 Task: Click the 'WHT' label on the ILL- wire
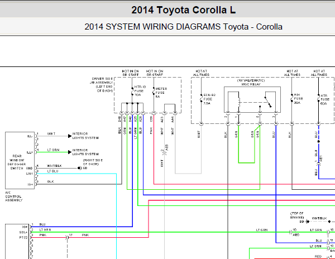[x=51, y=133]
